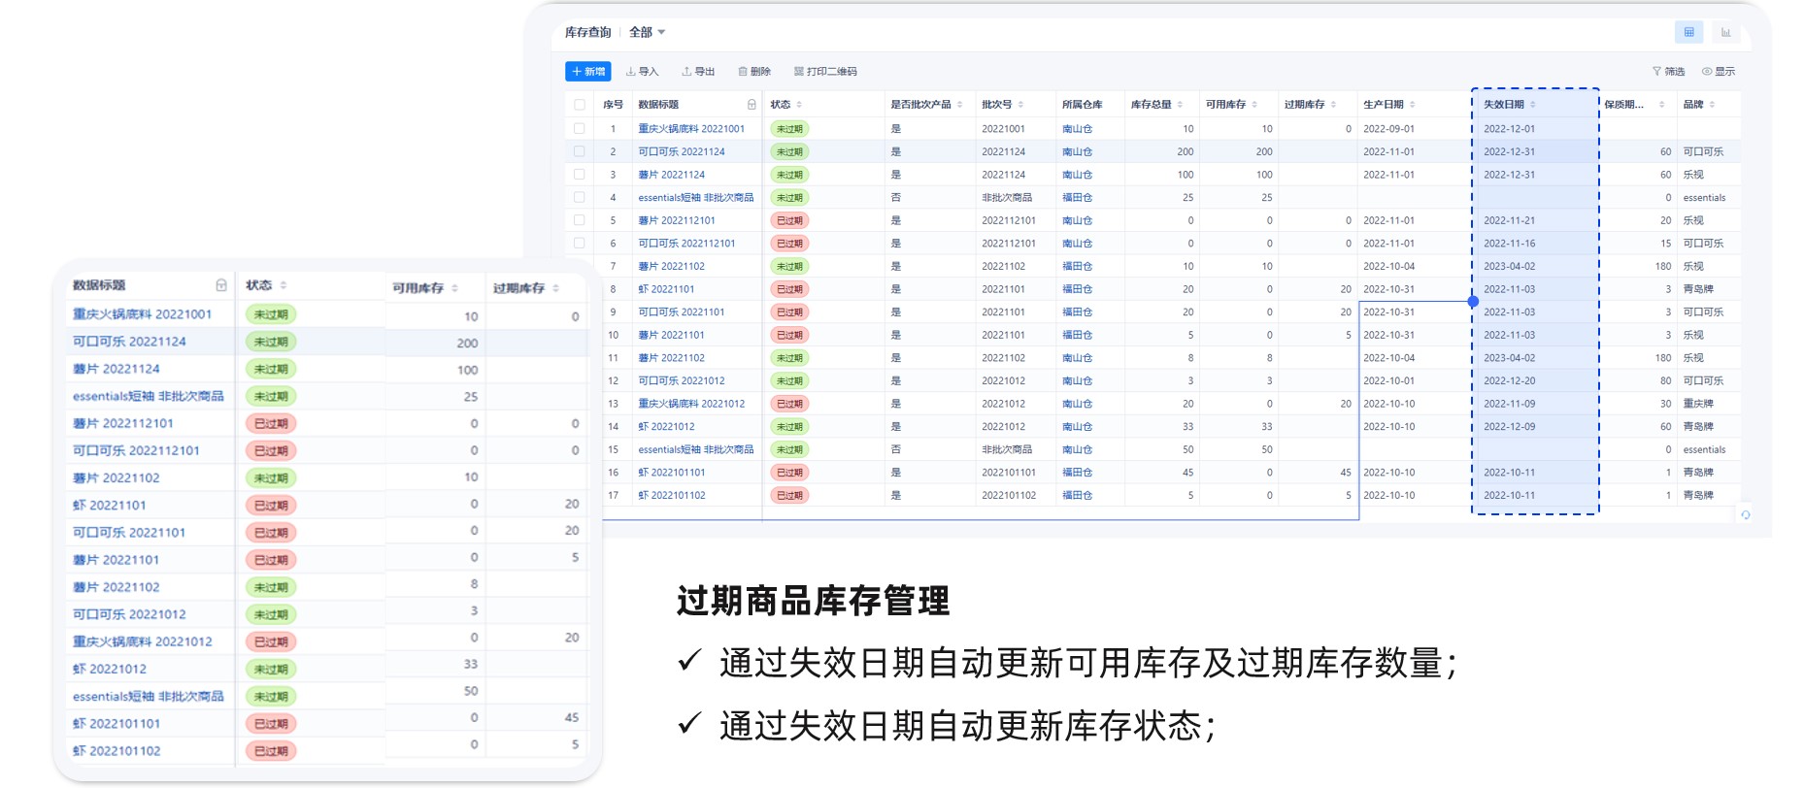Screen dimensions: 1804x788
Task: Sort enlarged card by 过期库存 column
Action: pyautogui.click(x=555, y=288)
